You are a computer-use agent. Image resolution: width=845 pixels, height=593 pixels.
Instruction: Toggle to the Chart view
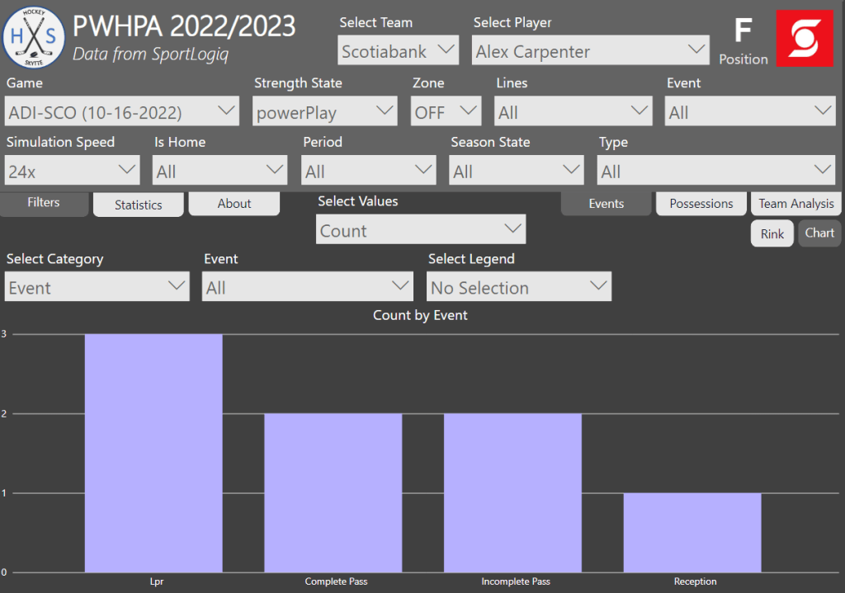click(x=819, y=233)
